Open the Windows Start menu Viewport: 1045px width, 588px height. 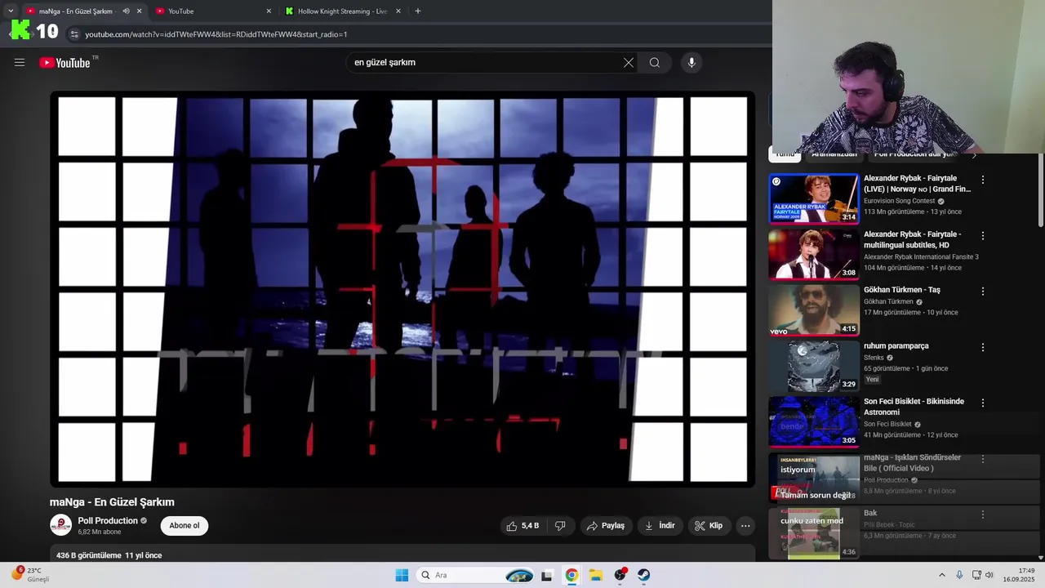[402, 575]
